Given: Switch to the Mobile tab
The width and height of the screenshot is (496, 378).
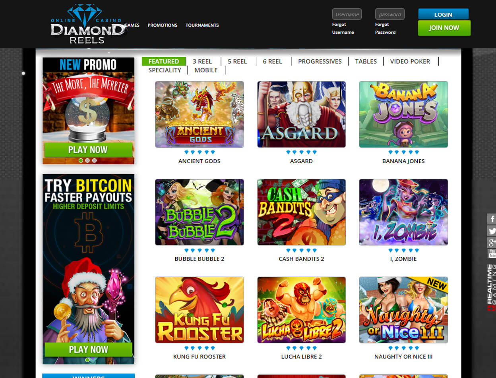Looking at the screenshot, I should point(206,70).
